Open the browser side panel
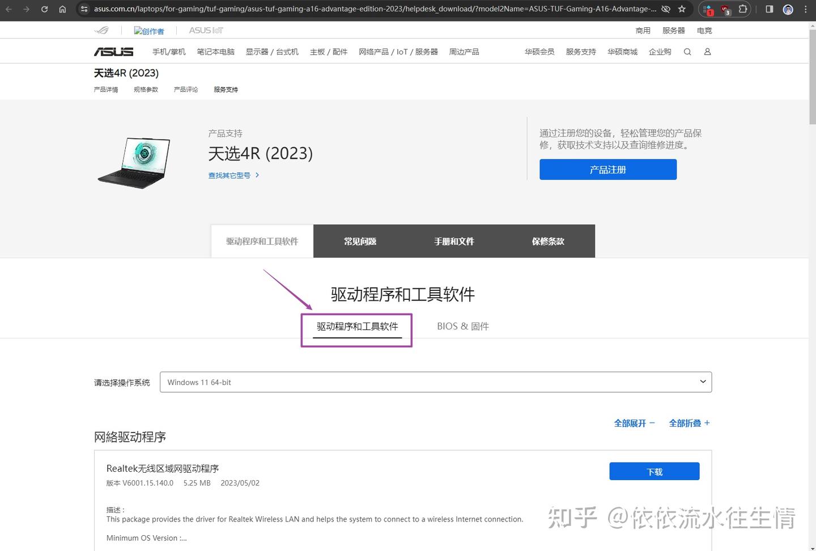The height and width of the screenshot is (551, 816). coord(770,9)
